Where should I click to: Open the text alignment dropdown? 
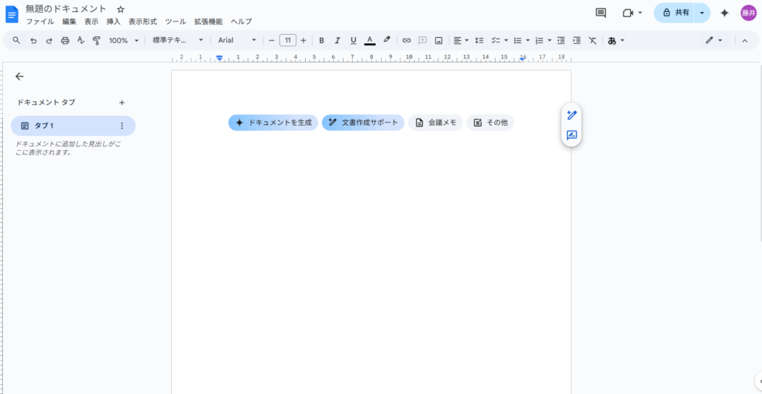[461, 40]
